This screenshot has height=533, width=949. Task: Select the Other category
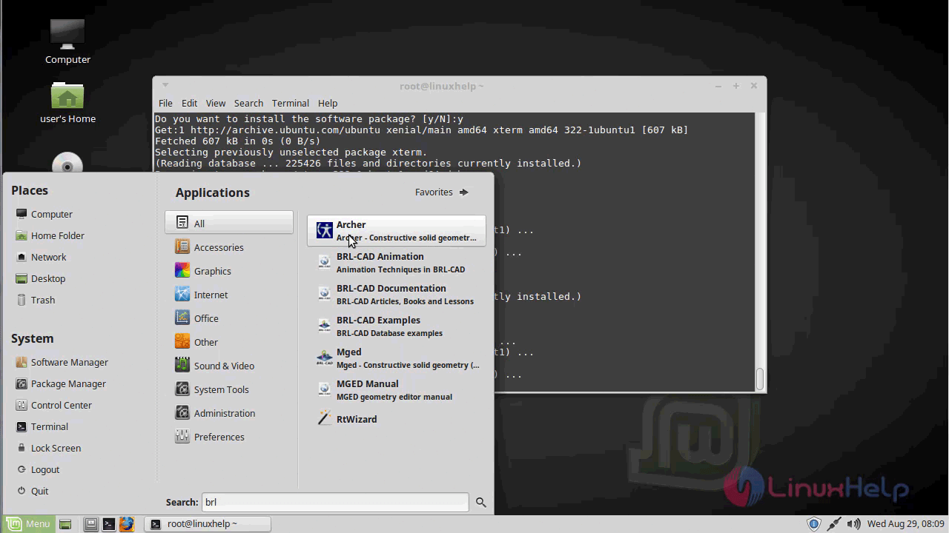(229, 342)
